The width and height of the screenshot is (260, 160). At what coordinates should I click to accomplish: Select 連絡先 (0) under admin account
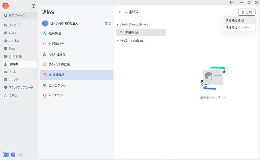pyautogui.click(x=140, y=32)
